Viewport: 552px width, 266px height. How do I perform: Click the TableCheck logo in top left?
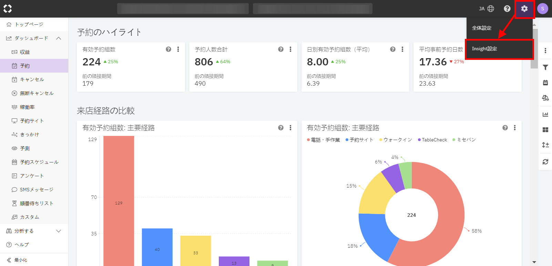click(x=8, y=9)
